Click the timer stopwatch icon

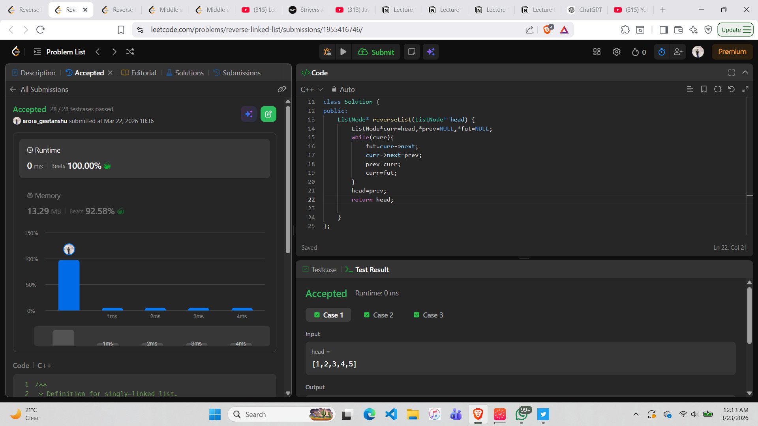pos(662,52)
